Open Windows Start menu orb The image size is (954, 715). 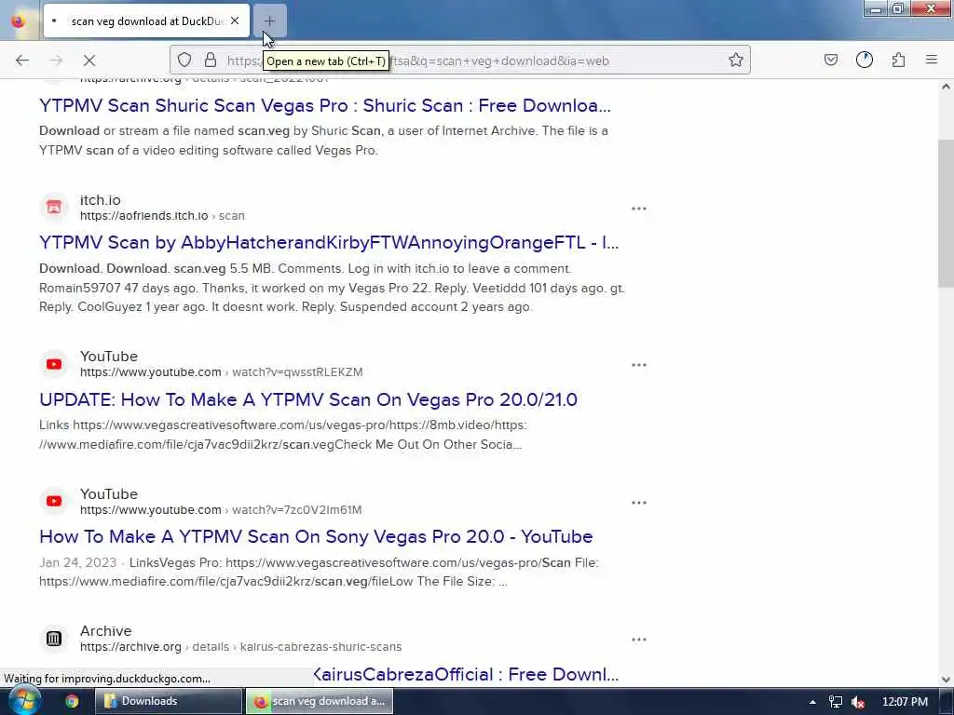pyautogui.click(x=23, y=701)
